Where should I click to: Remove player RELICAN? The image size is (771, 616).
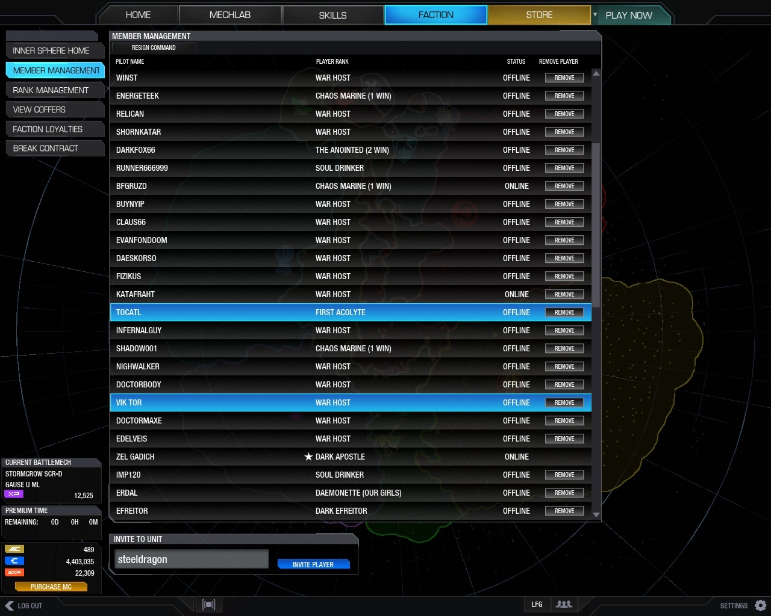click(x=564, y=114)
